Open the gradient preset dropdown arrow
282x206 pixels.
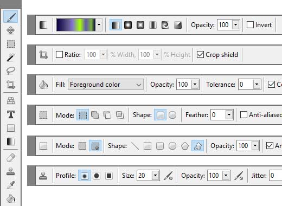[99, 24]
